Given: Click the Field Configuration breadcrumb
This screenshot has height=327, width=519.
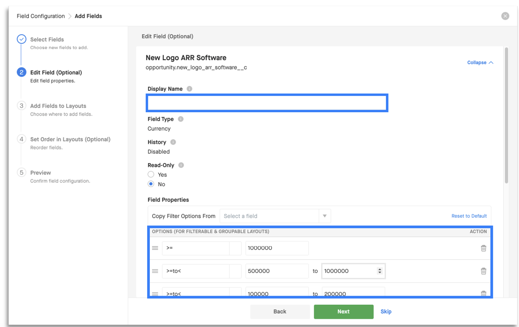Looking at the screenshot, I should (41, 16).
